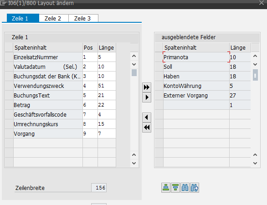Click the Zeile 1 table scroll-up arrow
267x205 pixels.
pyautogui.click(x=134, y=56)
